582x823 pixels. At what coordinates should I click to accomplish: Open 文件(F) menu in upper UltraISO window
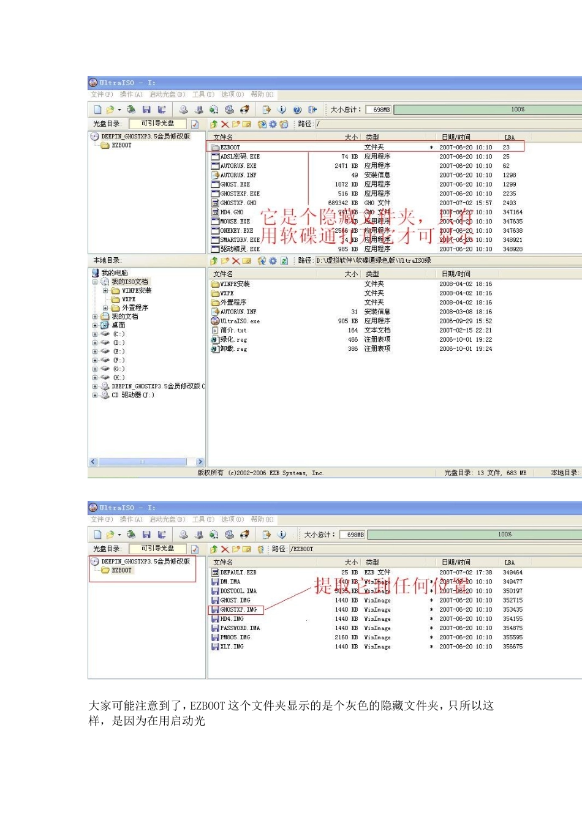pyautogui.click(x=102, y=94)
